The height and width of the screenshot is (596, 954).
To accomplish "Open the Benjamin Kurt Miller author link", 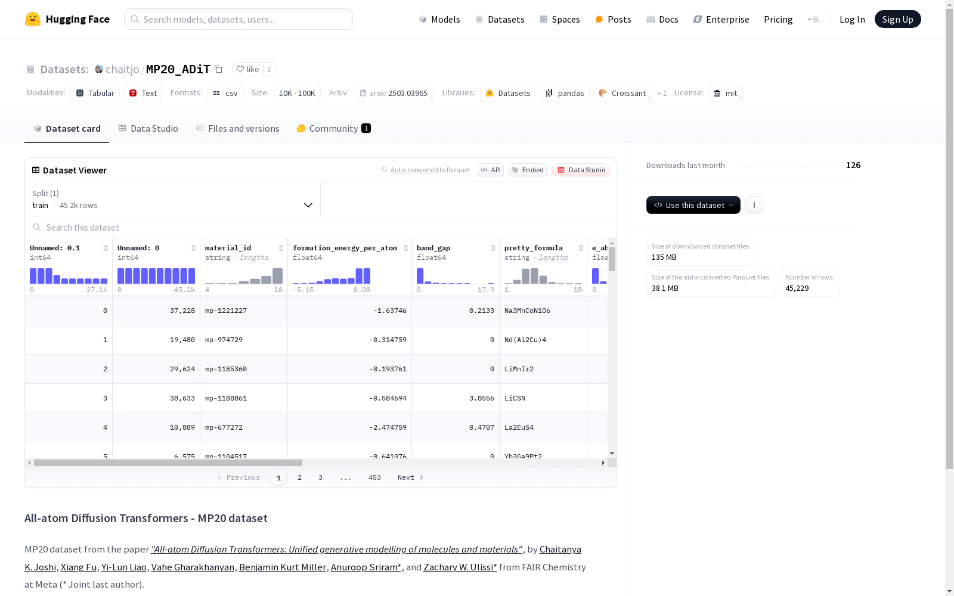I will click(x=283, y=567).
